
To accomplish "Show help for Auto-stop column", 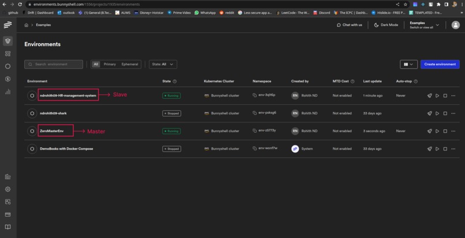I will [x=416, y=81].
